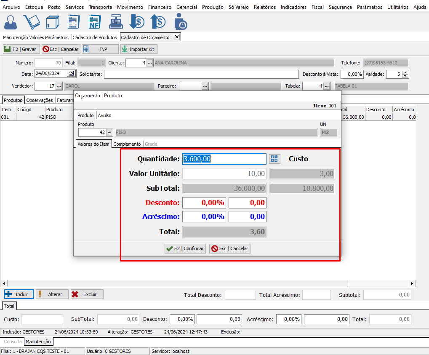Open Tabela lookup ellipsis button
The height and width of the screenshot is (355, 429).
pyautogui.click(x=326, y=86)
